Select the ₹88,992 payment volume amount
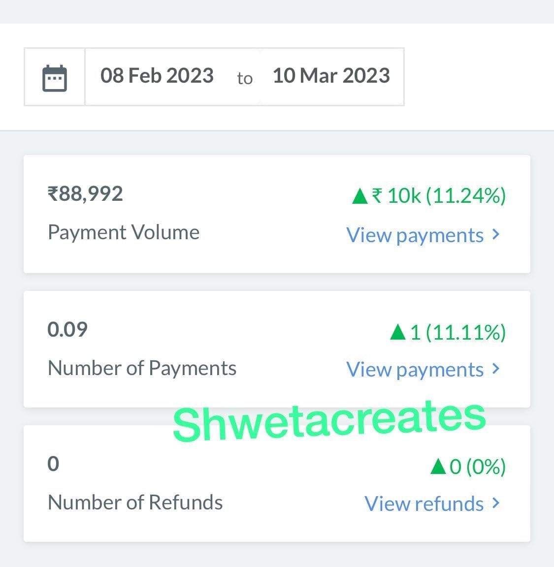The image size is (554, 567). [85, 194]
